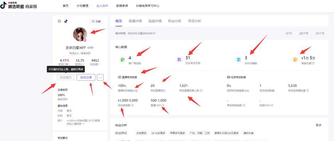This screenshot has height=141, width=334.
Task: Click the 1,621 viewers value
Action: click(183, 86)
